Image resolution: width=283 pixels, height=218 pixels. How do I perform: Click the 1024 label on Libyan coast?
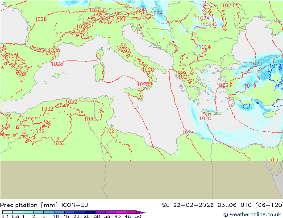(188, 133)
